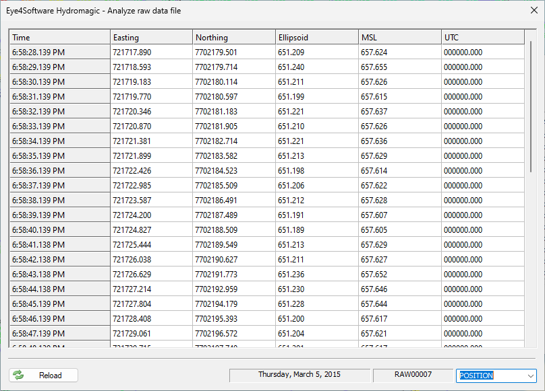Click Northing cell 7702191.773
The height and width of the screenshot is (391, 545).
click(234, 274)
